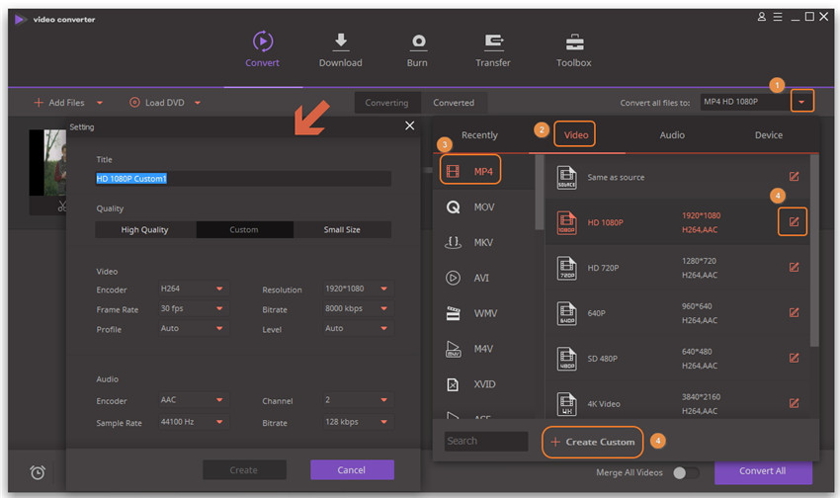Edit the HD 720P preset
The width and height of the screenshot is (840, 498).
click(794, 267)
